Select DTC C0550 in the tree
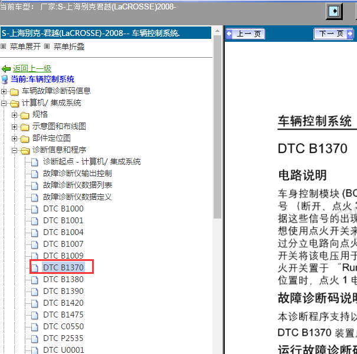Image resolution: width=357 pixels, height=354 pixels. tap(63, 327)
